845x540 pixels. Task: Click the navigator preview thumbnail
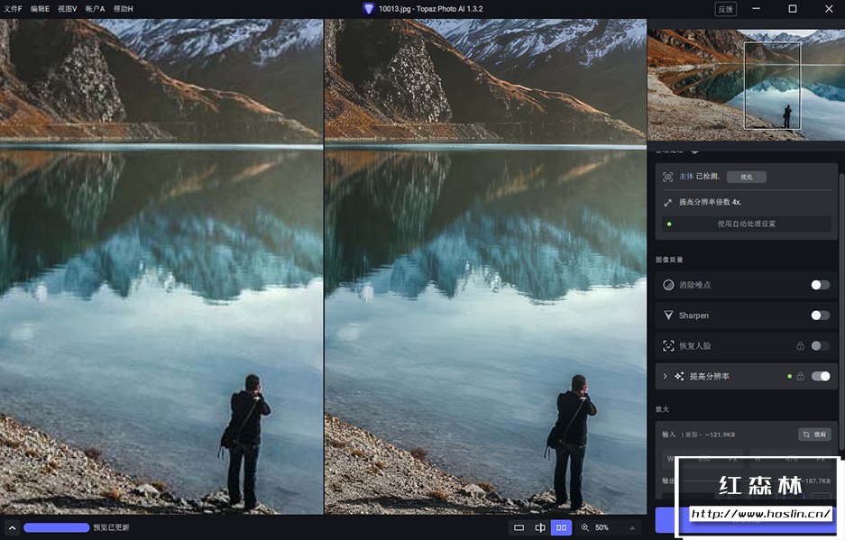coord(746,85)
